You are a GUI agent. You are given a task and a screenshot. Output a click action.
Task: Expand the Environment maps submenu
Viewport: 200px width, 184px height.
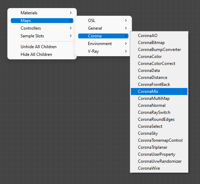[x=103, y=44]
